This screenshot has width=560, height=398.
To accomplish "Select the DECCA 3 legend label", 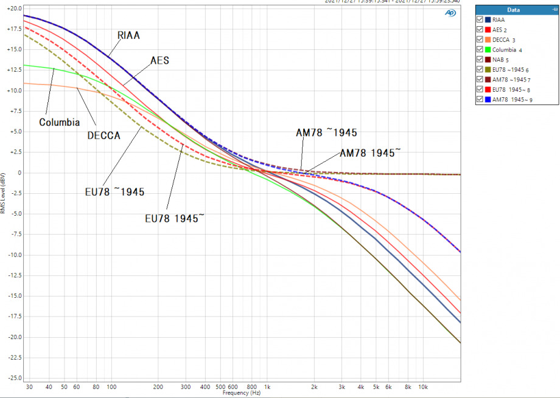I will pos(504,40).
